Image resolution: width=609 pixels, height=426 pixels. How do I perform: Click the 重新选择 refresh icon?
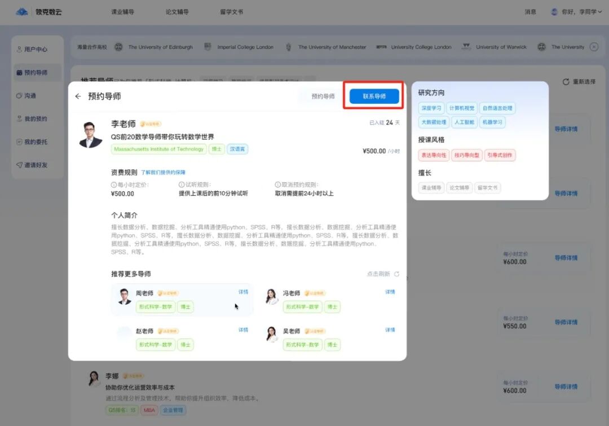click(566, 81)
